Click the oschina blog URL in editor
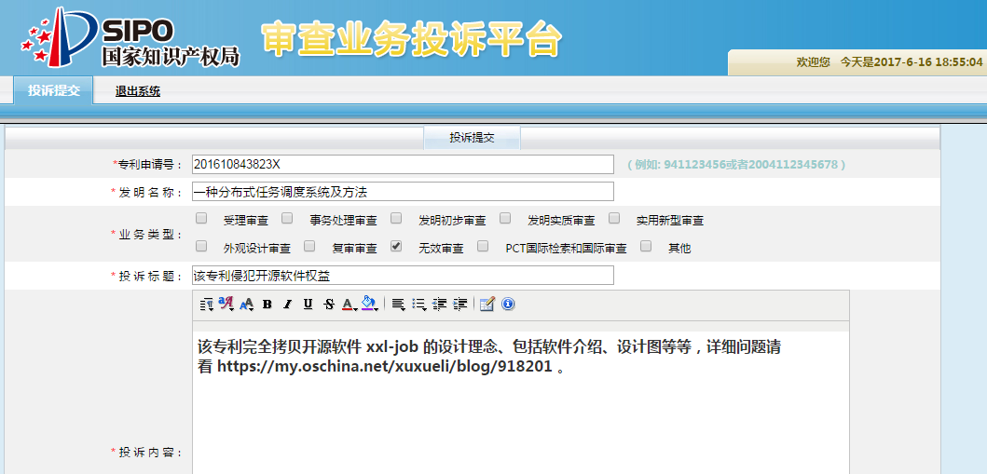This screenshot has width=987, height=474. [385, 367]
